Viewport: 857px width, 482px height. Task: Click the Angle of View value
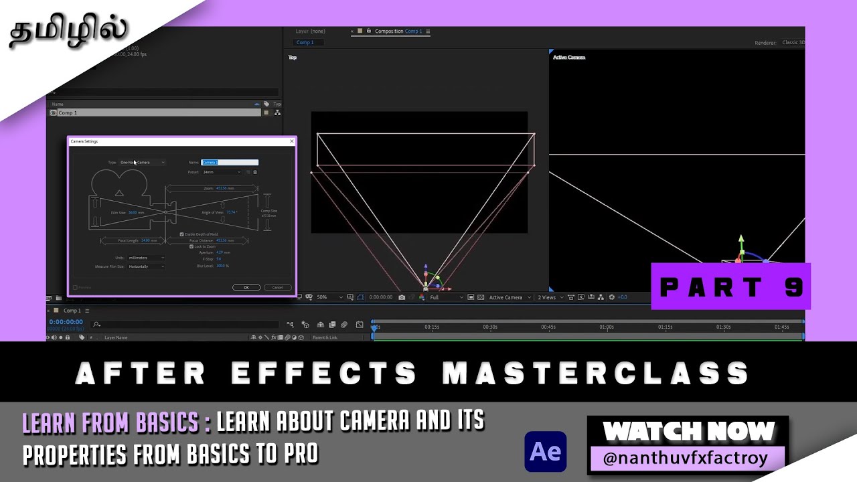point(231,212)
